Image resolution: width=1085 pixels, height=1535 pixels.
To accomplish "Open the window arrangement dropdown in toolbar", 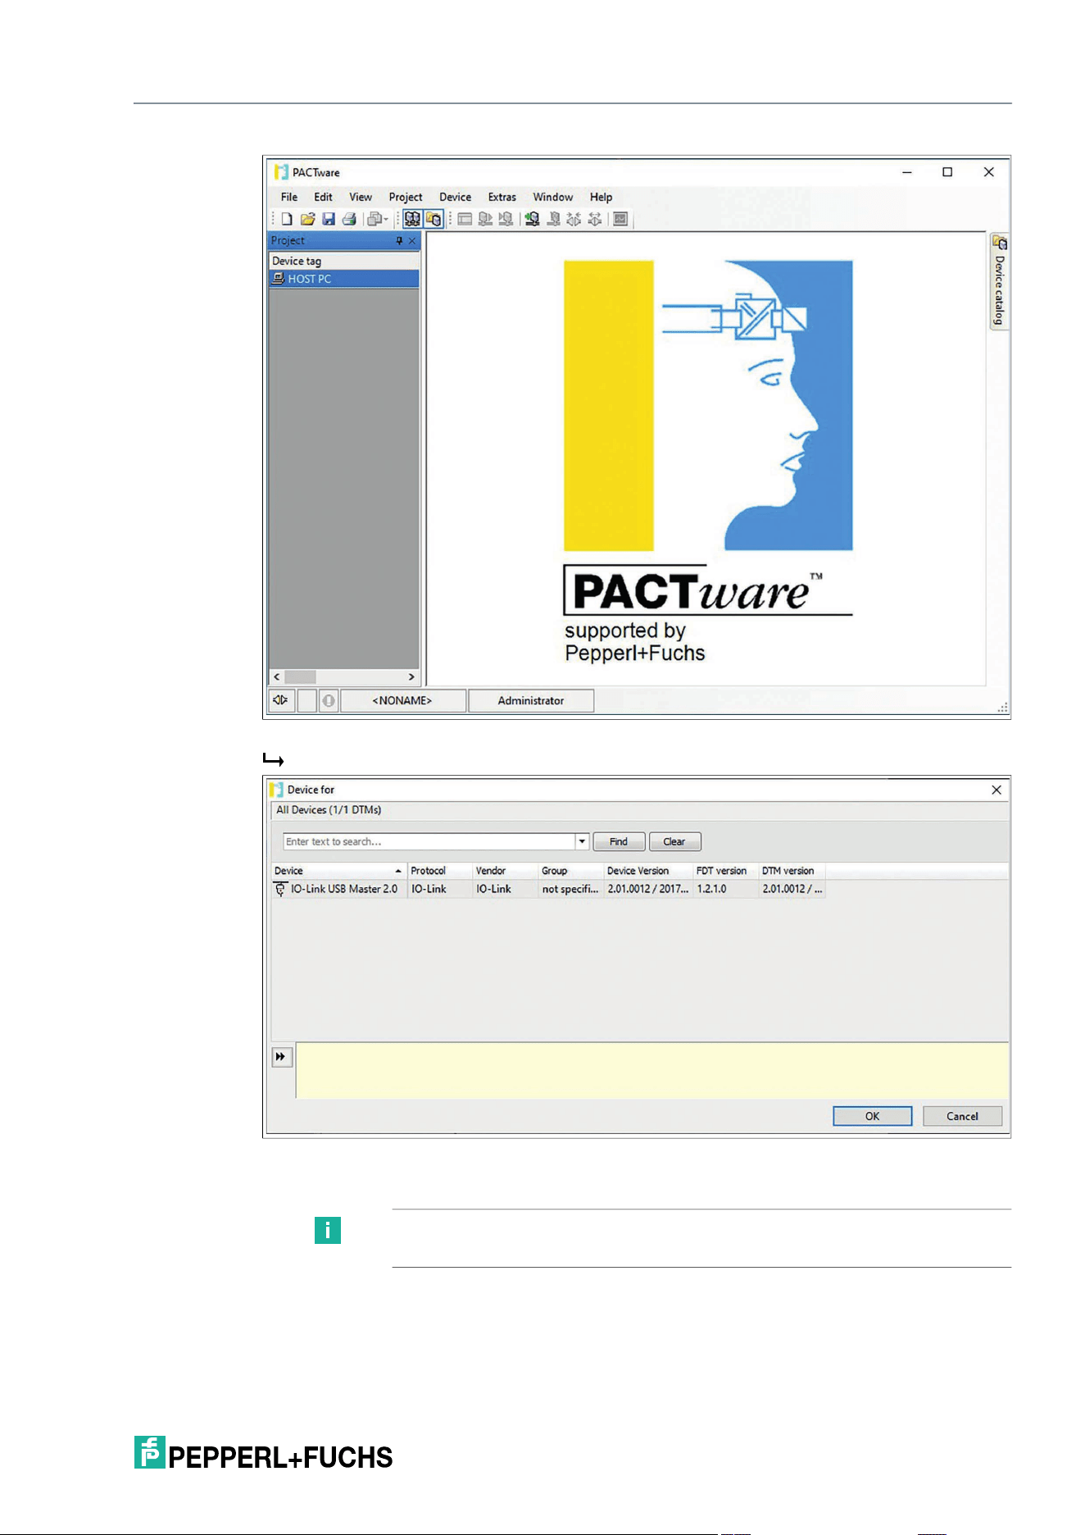I will (377, 219).
